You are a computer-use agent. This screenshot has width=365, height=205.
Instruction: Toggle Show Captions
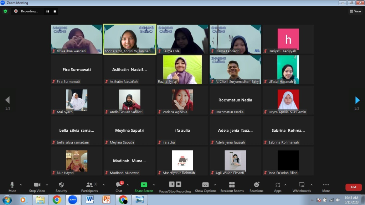tap(205, 185)
